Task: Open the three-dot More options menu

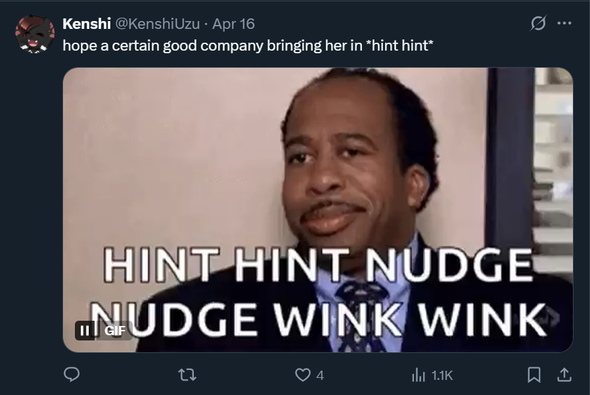Action: click(564, 24)
